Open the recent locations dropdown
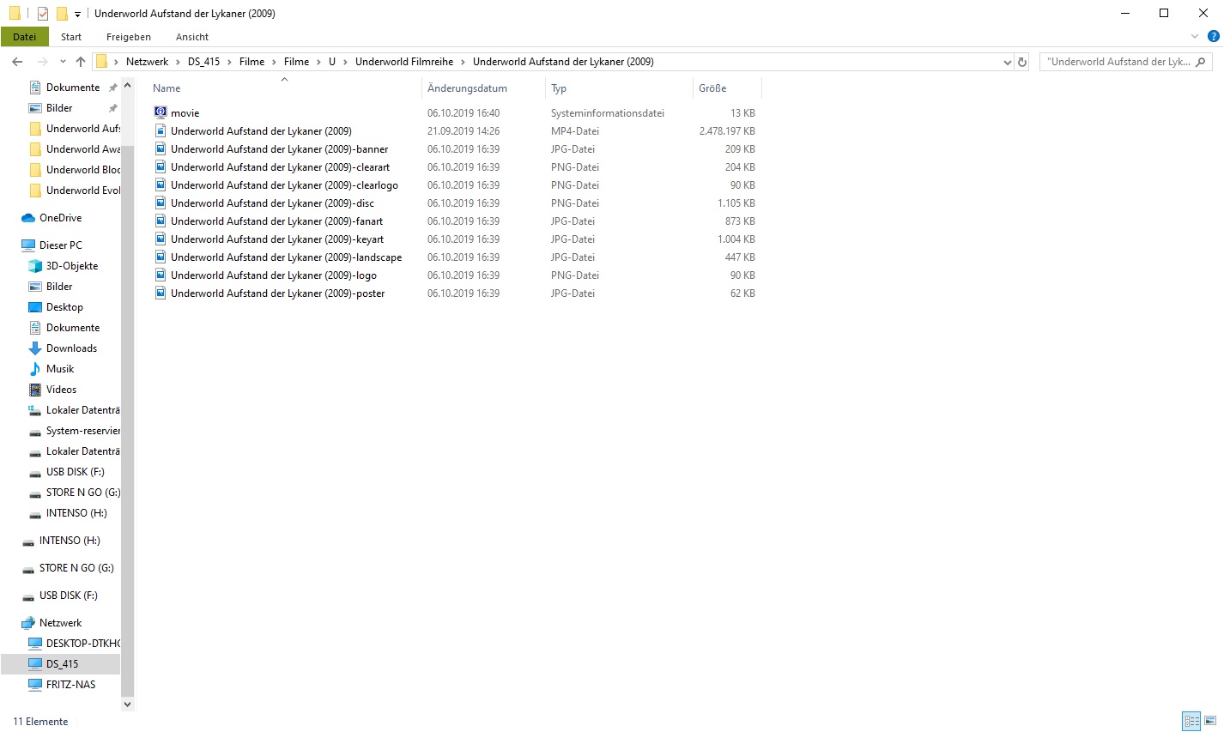This screenshot has height=732, width=1224. pos(63,62)
